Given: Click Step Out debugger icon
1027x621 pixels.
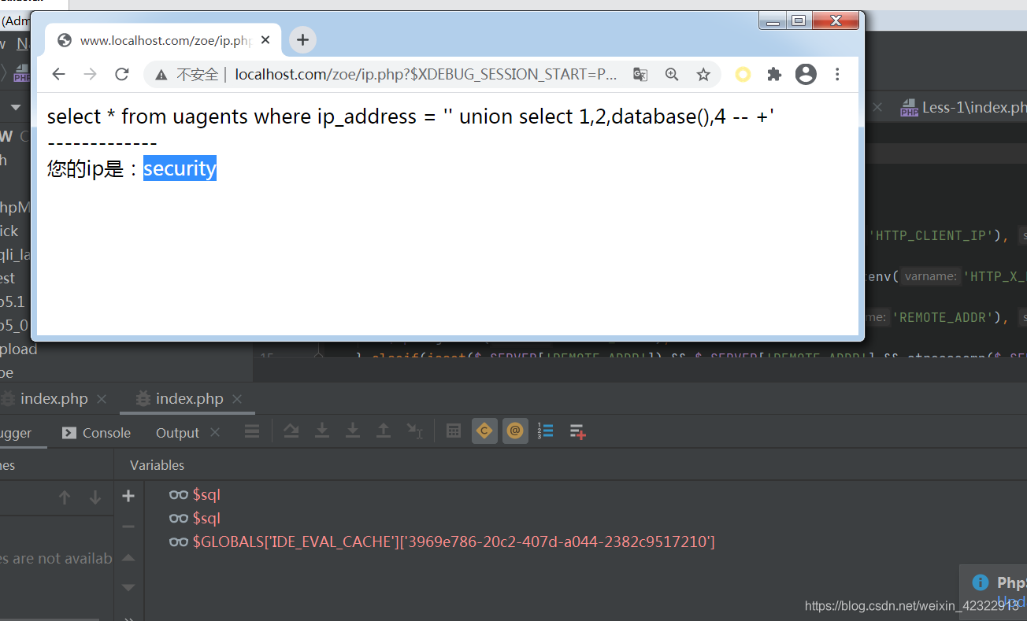Looking at the screenshot, I should coord(384,431).
